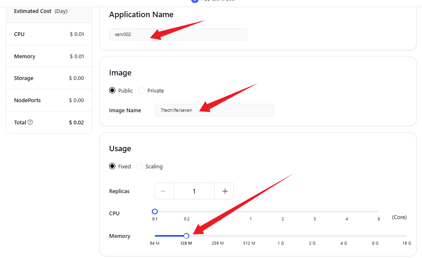Click the Application Name heading
This screenshot has width=422, height=258.
point(141,15)
